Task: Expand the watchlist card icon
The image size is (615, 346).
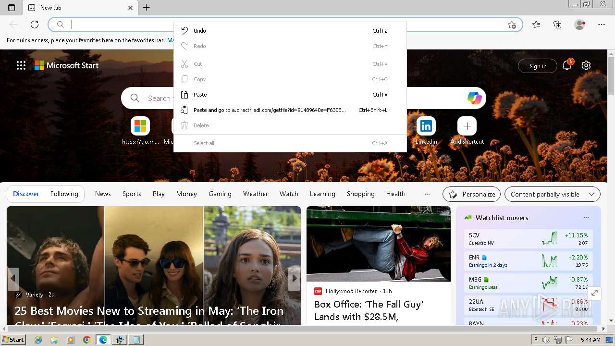Action: pos(594,293)
